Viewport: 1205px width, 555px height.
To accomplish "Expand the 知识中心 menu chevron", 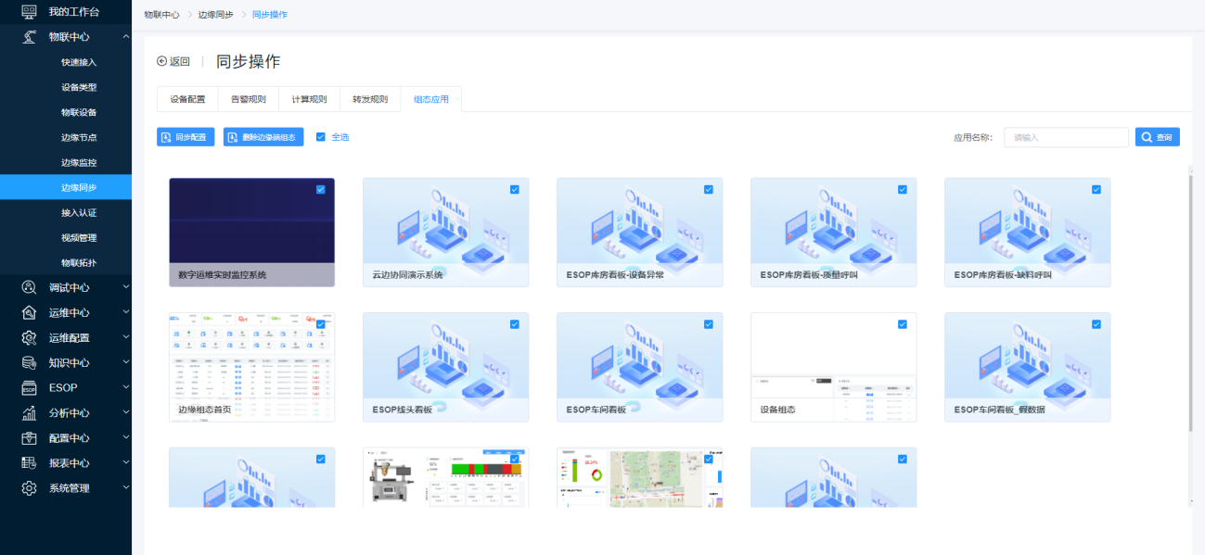I will 125,362.
